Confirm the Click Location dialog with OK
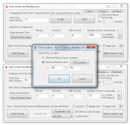This screenshot has width=130, height=125. pos(59,79)
